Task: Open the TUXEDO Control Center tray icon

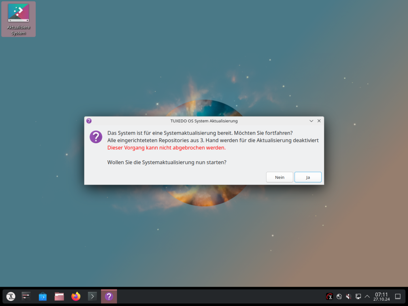Action: tap(330, 296)
